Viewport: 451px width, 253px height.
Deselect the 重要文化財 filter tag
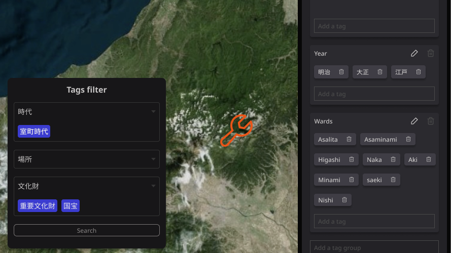(x=38, y=205)
